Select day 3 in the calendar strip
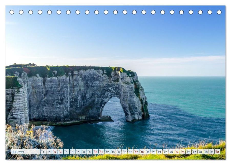This screenshot has width=231, height=165. tap(55, 152)
